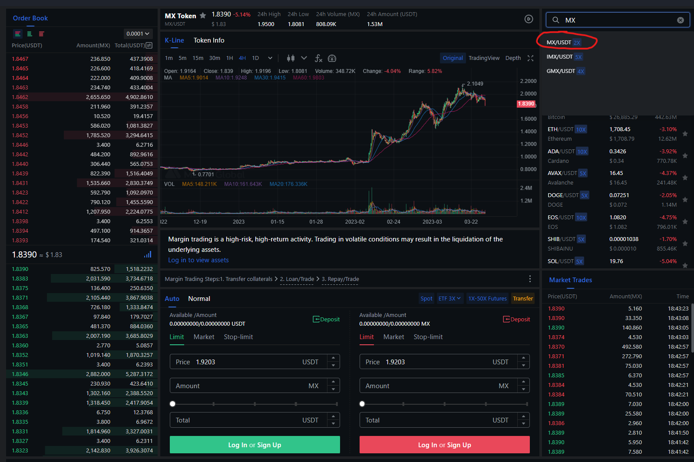This screenshot has height=462, width=694.
Task: Click the sell-side amount slider handle
Action: pos(362,404)
